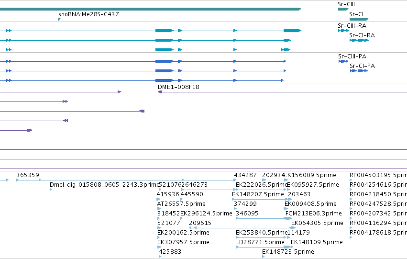
Task: Click the DME1-008F18 left arrowhead
Action: [x=160, y=92]
